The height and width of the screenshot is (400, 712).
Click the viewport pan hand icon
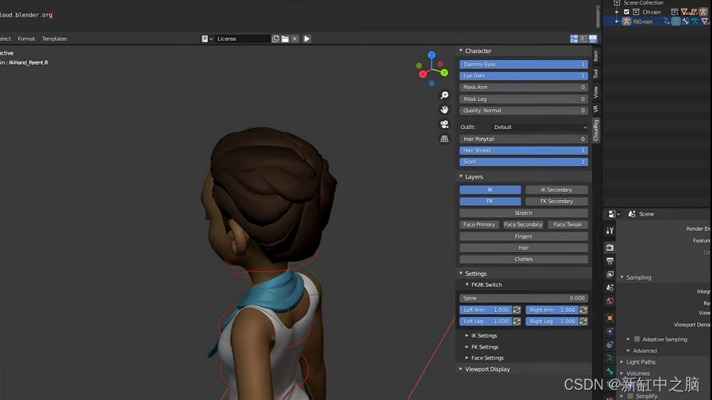[445, 109]
